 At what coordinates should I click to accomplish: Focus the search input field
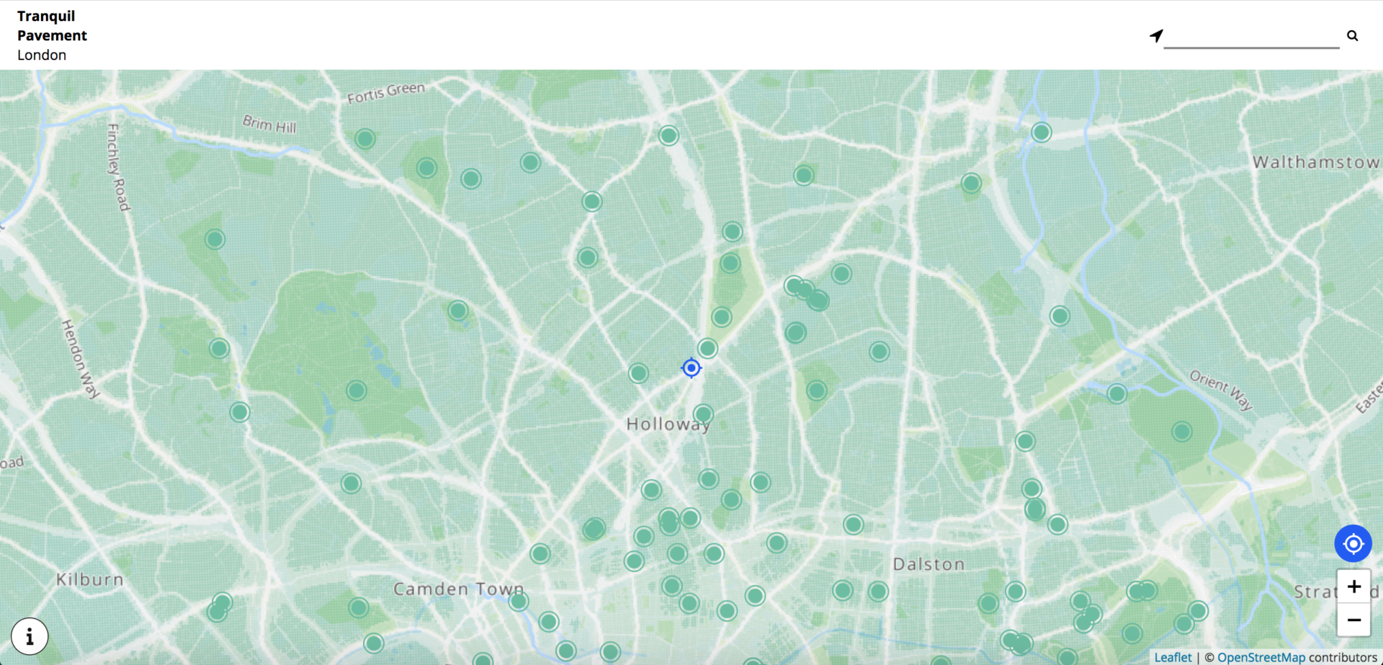(1251, 36)
